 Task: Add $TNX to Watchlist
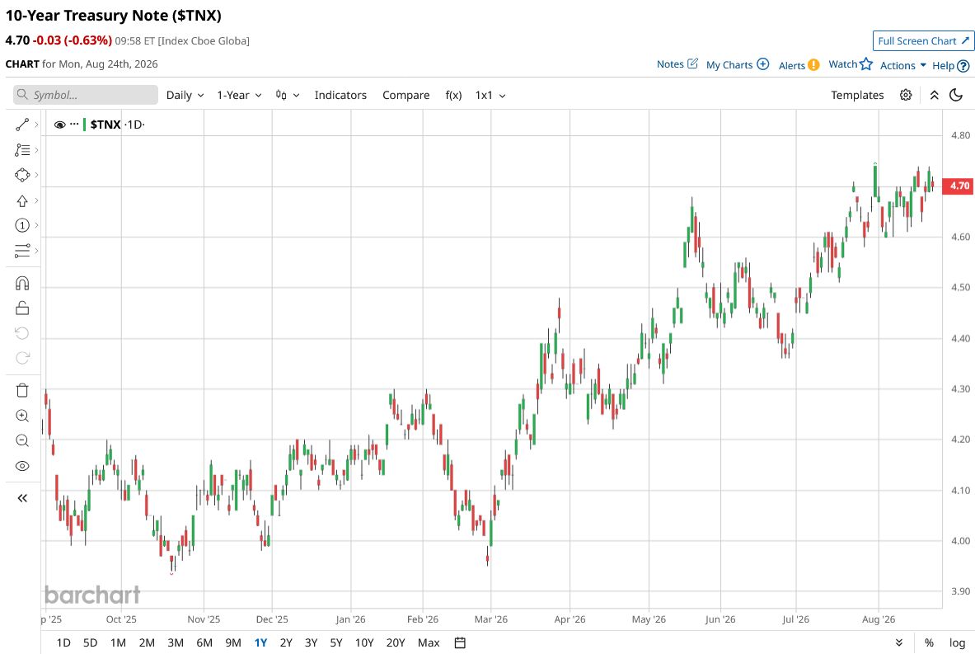click(851, 64)
